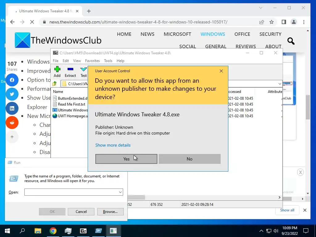This screenshot has height=237, width=316.
Task: Click Cancel in the Run dialog
Action: [81, 212]
